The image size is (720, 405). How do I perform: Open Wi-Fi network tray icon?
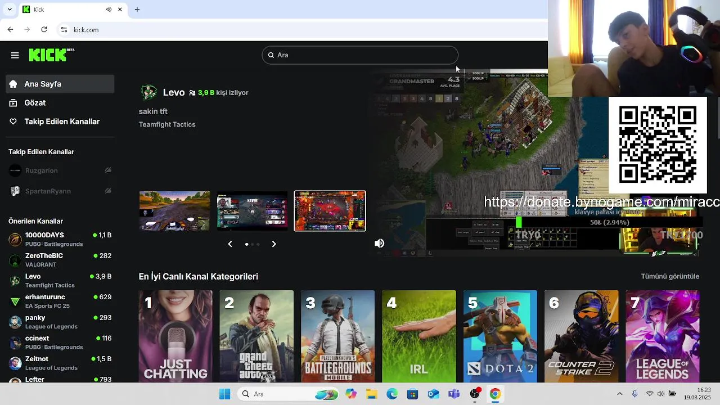coord(650,394)
